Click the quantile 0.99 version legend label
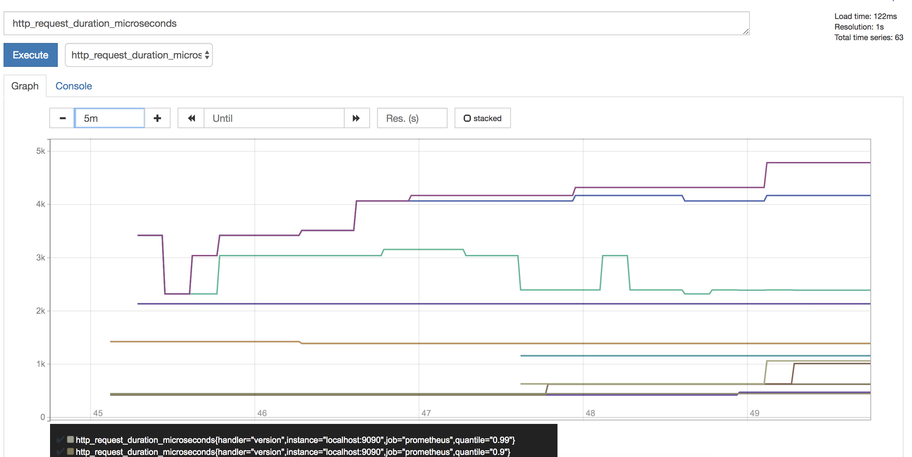Screen dimensions: 912x457 pos(295,440)
